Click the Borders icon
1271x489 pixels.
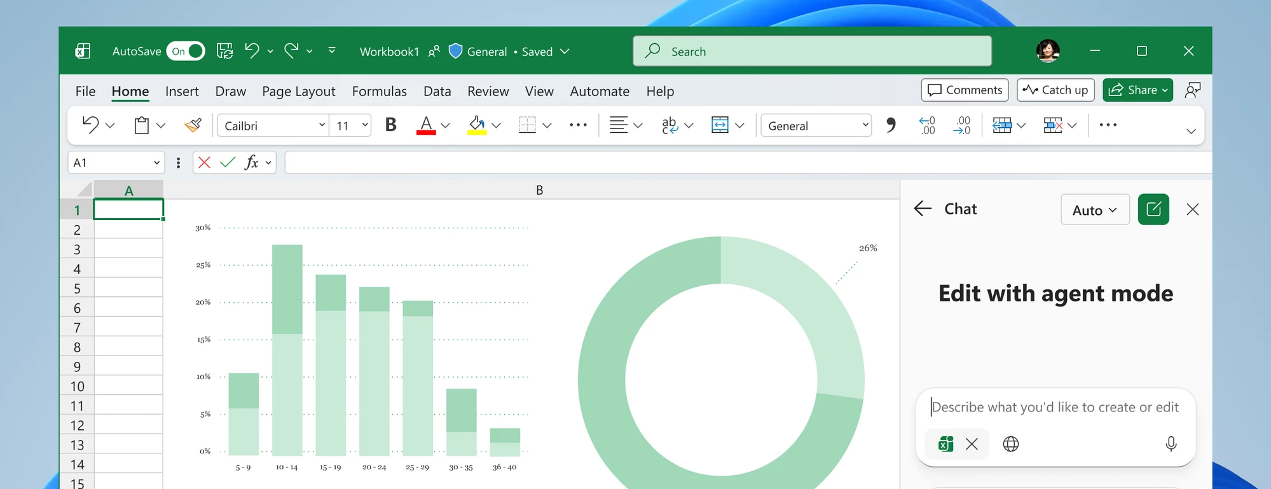tap(527, 125)
